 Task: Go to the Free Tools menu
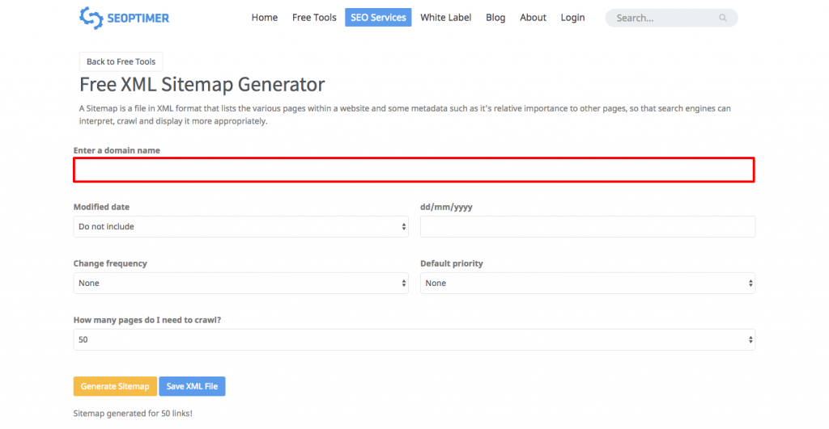point(314,18)
